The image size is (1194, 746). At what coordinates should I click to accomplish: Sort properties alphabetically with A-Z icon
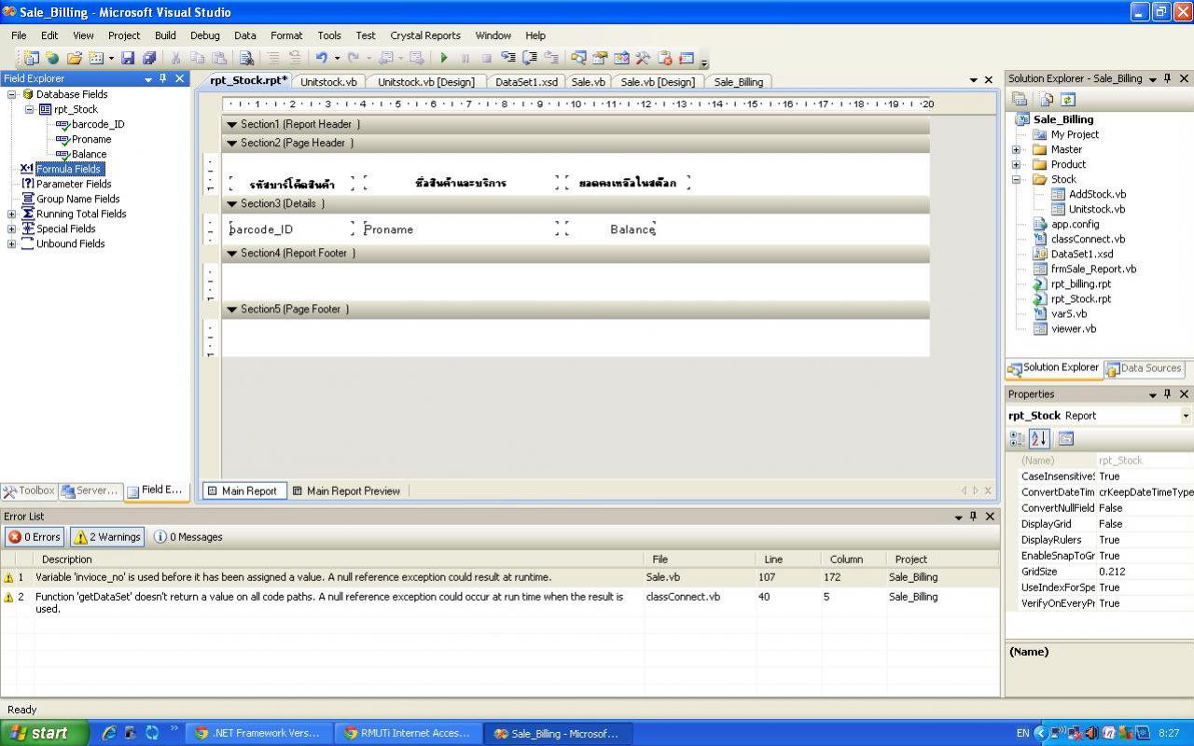(x=1039, y=438)
